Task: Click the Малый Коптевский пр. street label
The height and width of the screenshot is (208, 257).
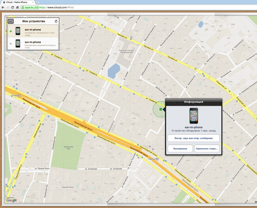Action: 150,33
